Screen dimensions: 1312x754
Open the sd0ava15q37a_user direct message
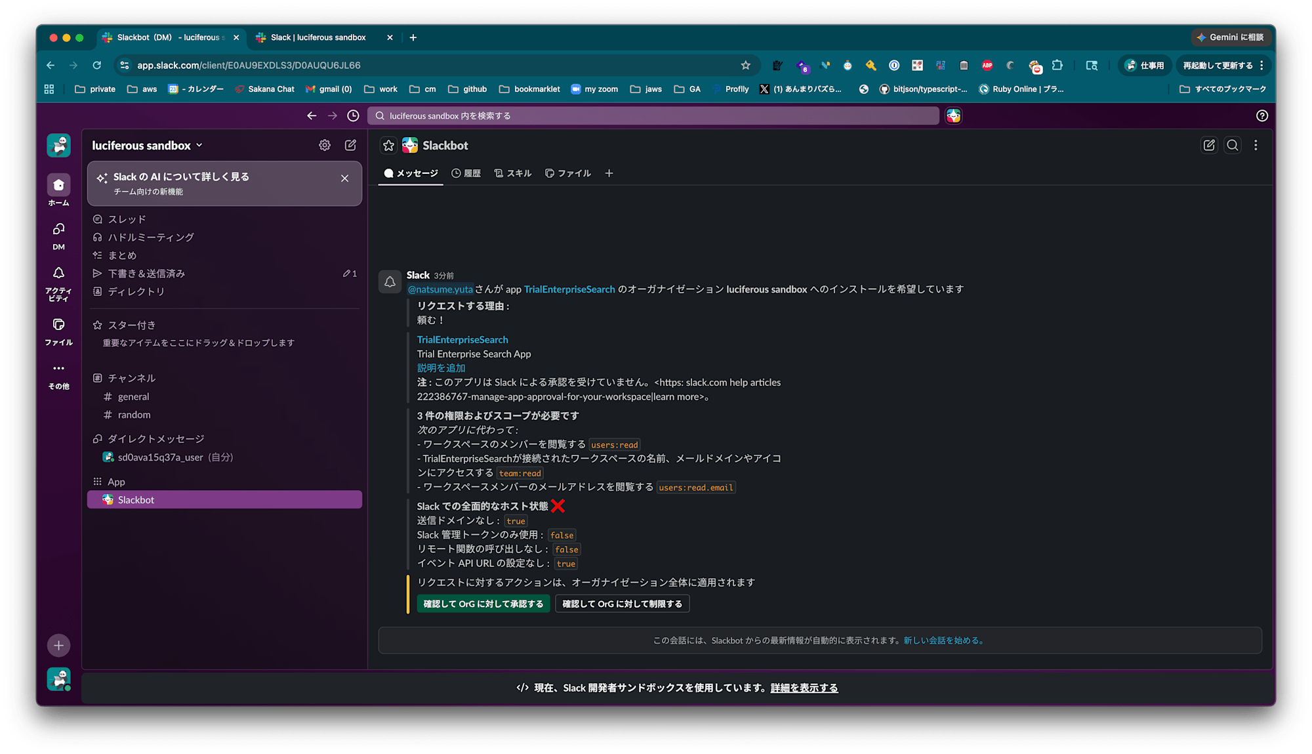tap(224, 457)
